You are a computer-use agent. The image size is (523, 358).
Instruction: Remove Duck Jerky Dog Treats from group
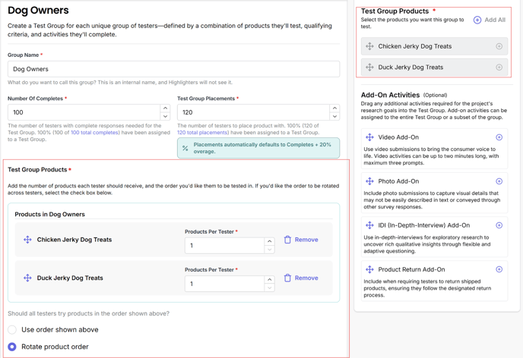pos(301,278)
